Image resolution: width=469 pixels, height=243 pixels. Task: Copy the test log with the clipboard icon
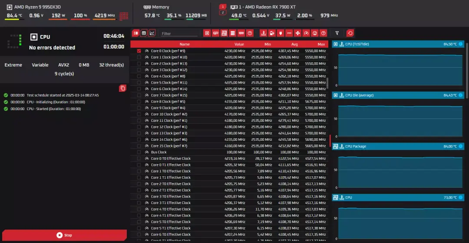point(122,88)
